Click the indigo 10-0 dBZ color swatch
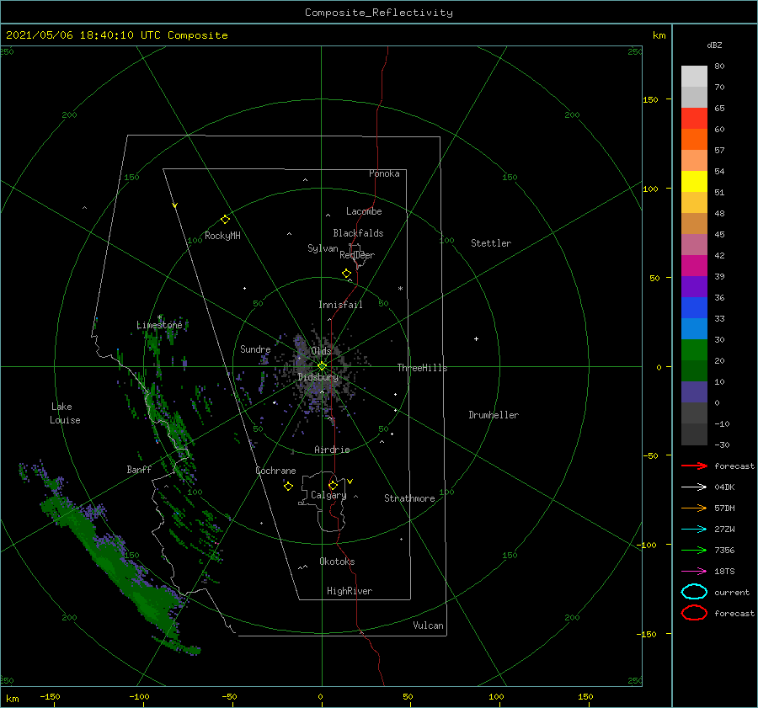The width and height of the screenshot is (758, 708). click(x=694, y=392)
